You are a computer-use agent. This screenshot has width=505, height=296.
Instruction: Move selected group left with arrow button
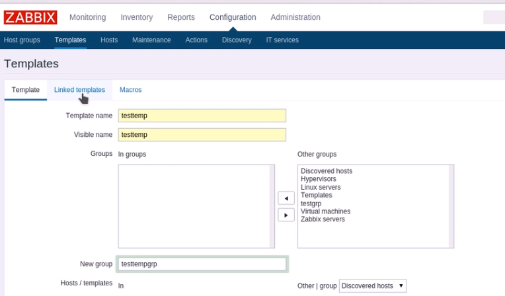point(286,198)
